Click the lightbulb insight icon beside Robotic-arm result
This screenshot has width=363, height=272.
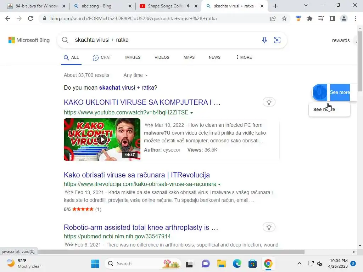269,227
